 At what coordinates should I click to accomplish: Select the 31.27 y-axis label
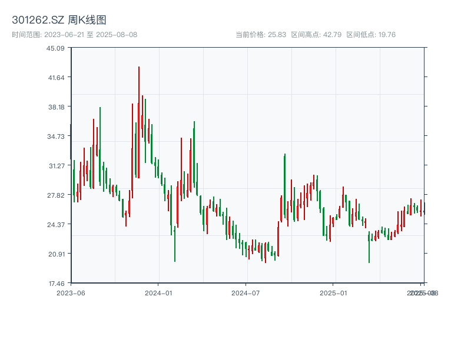[x=56, y=166]
